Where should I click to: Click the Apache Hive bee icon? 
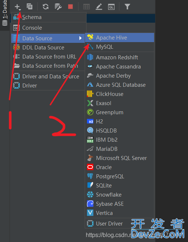90,37
